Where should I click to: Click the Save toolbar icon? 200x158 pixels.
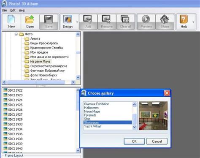pyautogui.click(x=49, y=19)
